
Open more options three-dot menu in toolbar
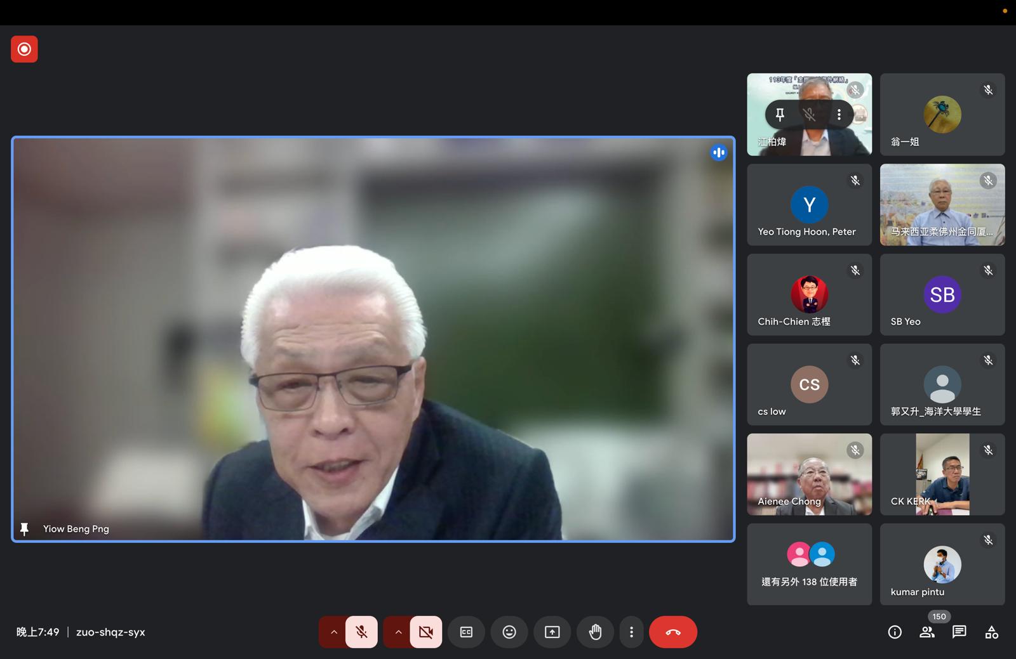(631, 632)
